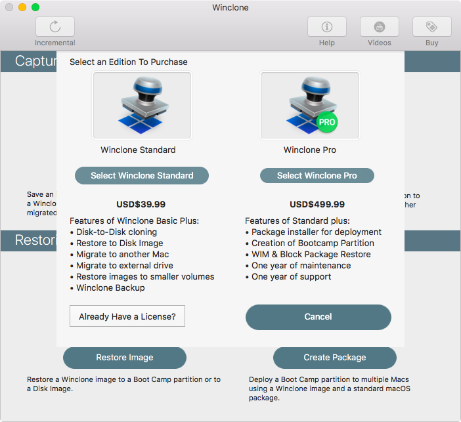The height and width of the screenshot is (422, 461).
Task: Click Already Have a License? button
Action: tap(127, 316)
